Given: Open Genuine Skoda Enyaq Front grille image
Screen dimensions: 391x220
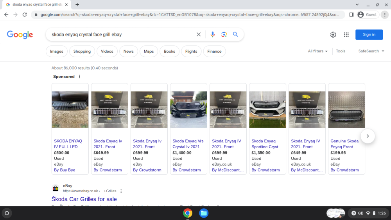Looking at the screenshot, I should pos(346,110).
